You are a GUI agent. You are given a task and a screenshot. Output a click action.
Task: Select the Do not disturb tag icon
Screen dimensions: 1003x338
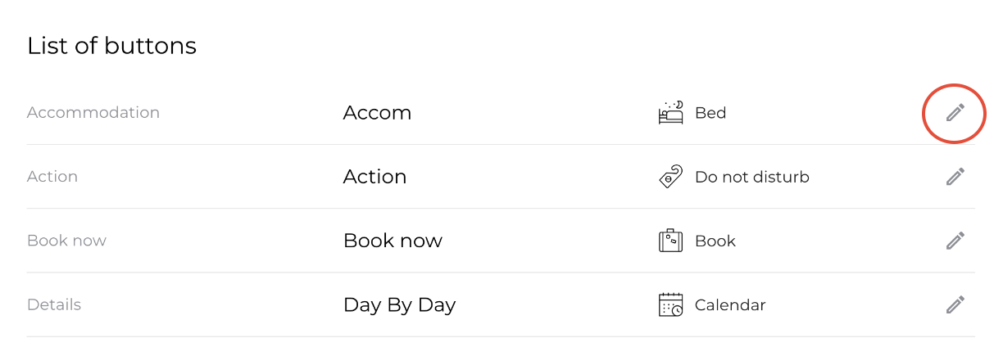tap(670, 177)
